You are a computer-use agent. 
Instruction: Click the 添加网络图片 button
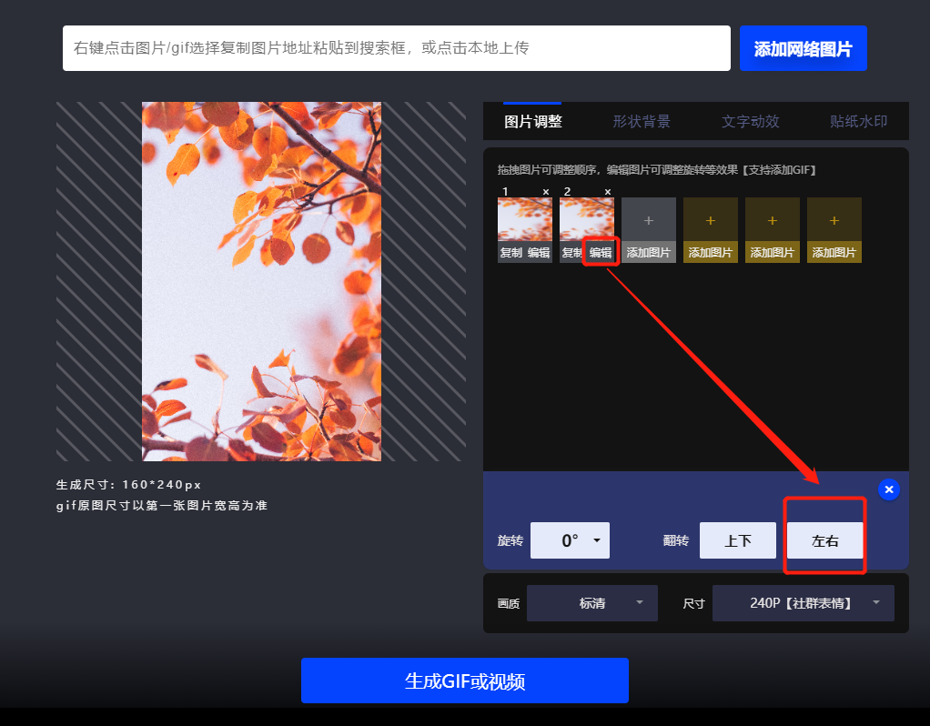[804, 47]
